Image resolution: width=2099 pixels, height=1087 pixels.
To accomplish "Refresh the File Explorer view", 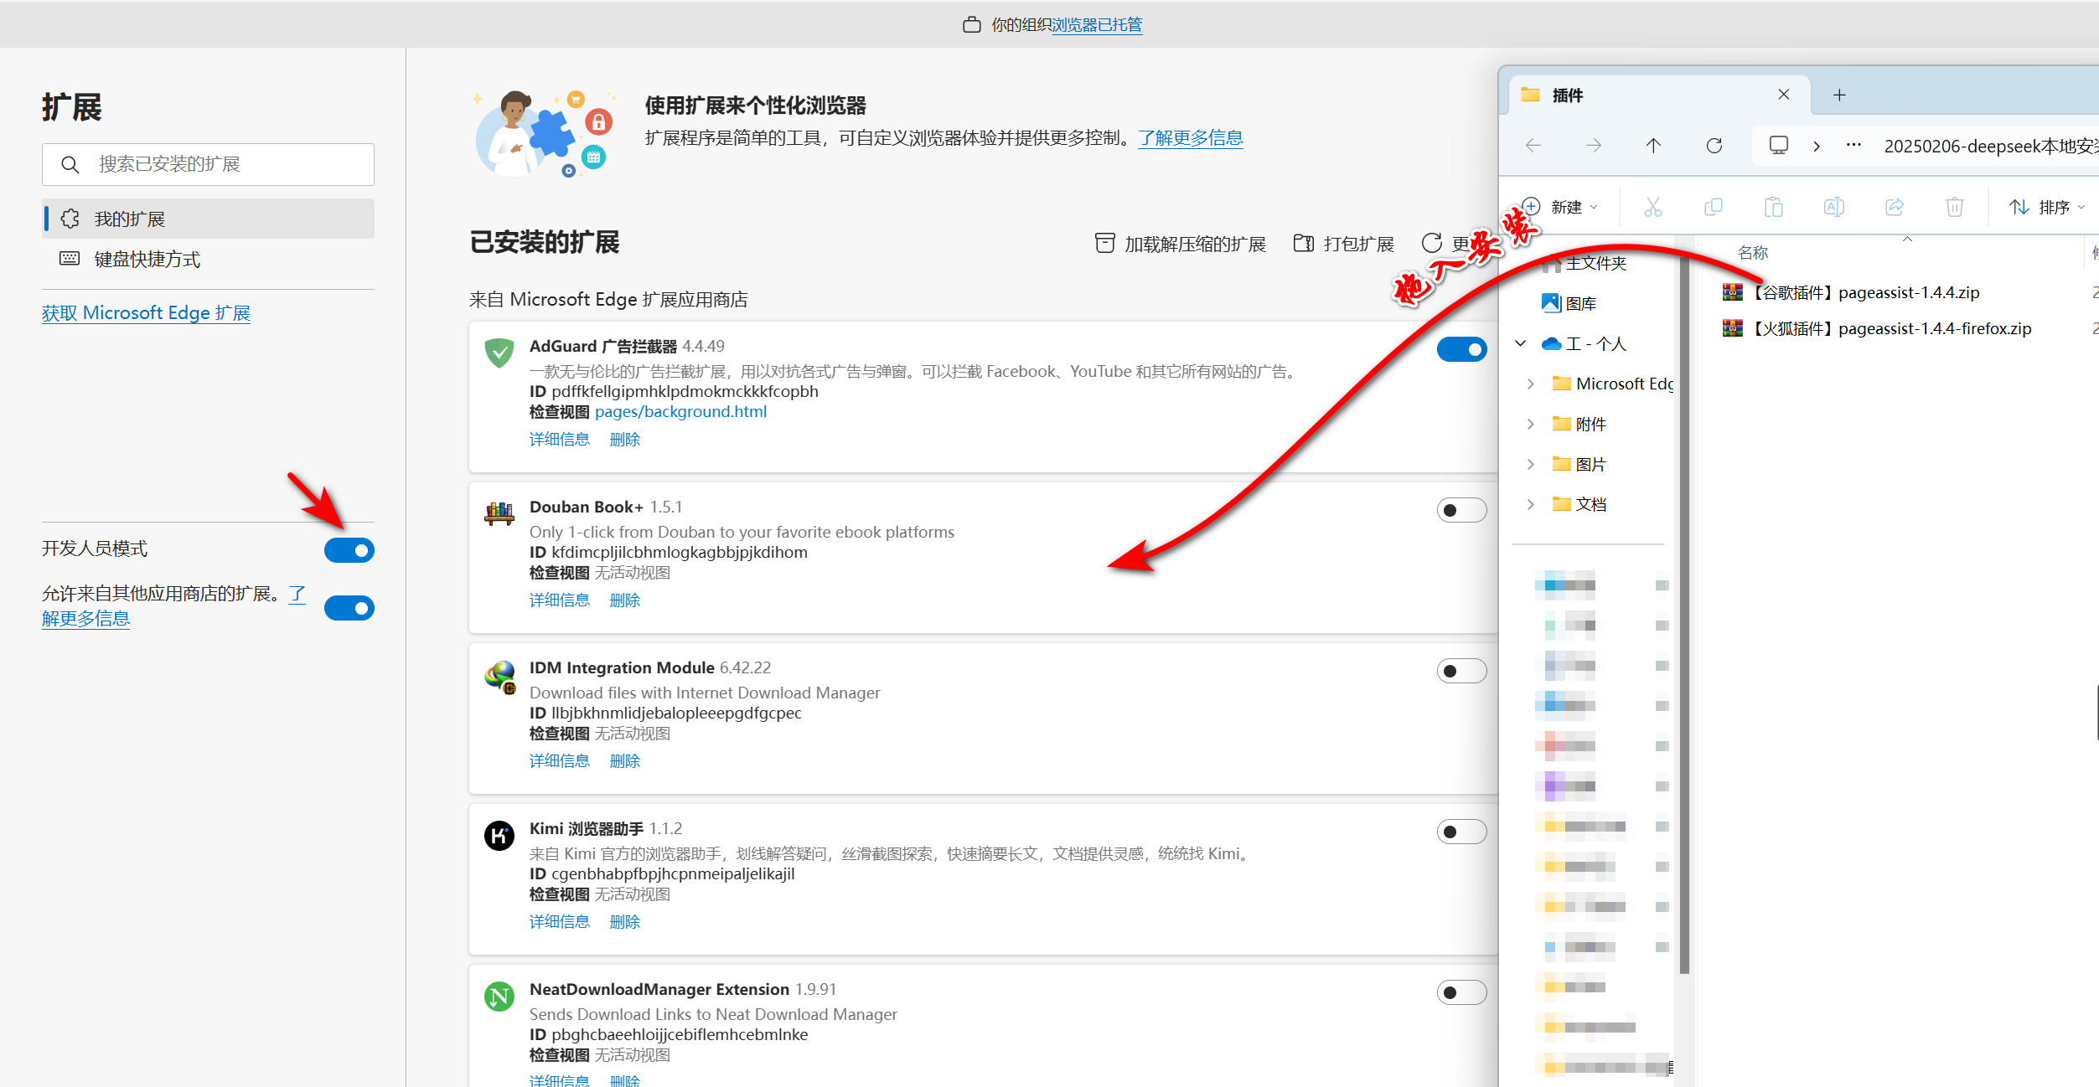I will (1714, 145).
